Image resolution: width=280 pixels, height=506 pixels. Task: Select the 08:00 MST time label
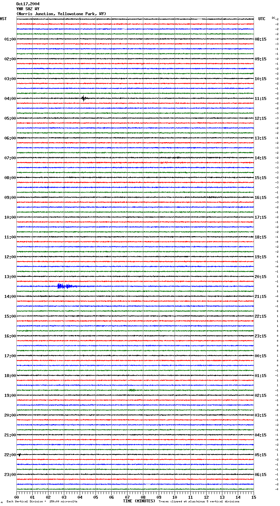10,178
